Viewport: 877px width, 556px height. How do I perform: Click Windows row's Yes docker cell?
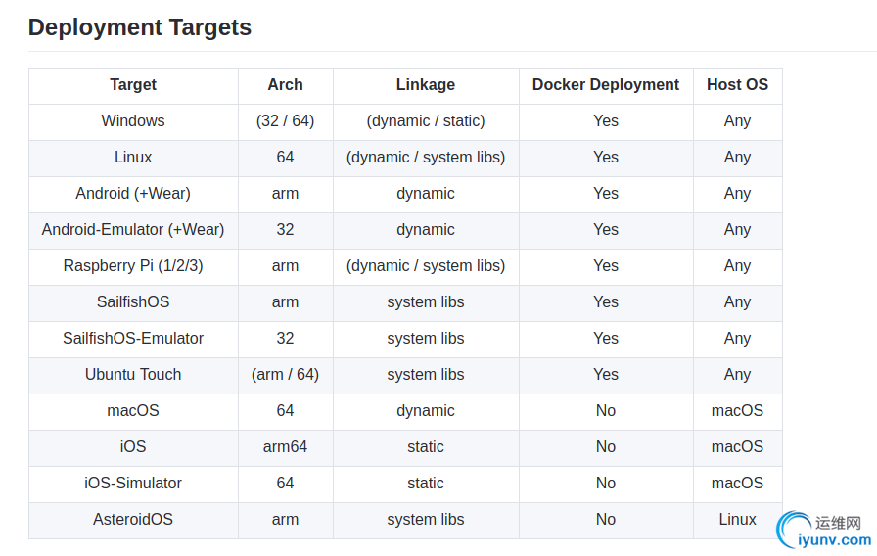pos(606,120)
